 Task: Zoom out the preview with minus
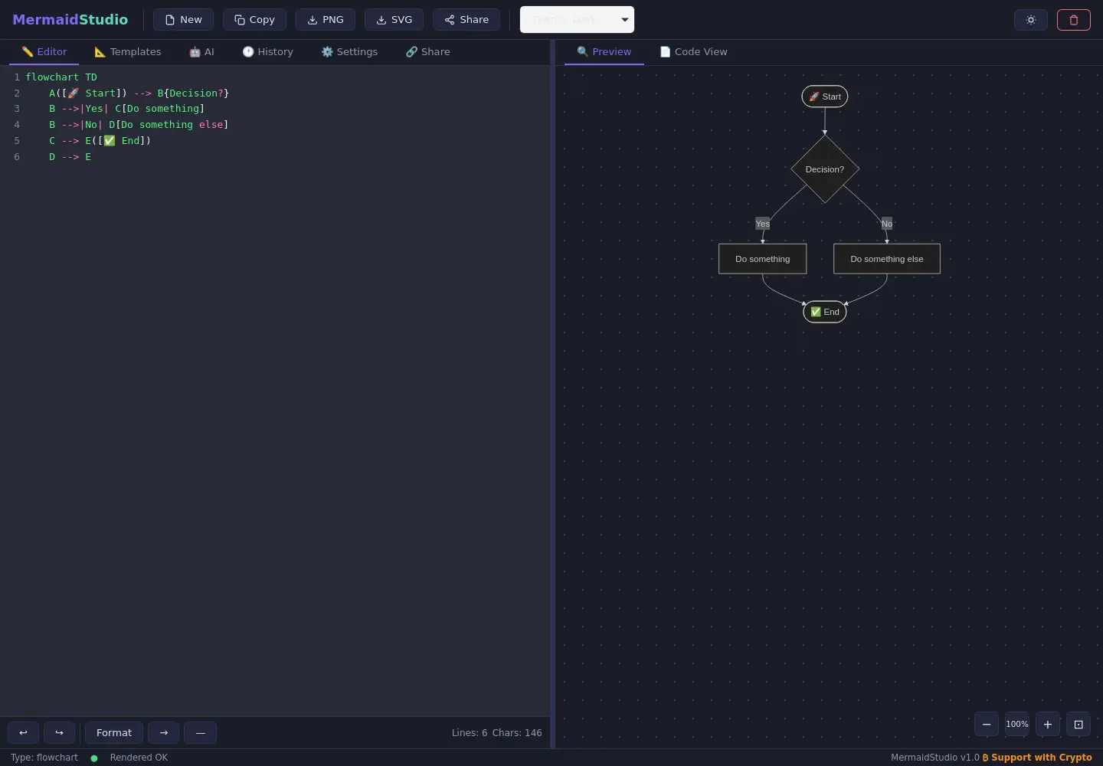tap(987, 725)
